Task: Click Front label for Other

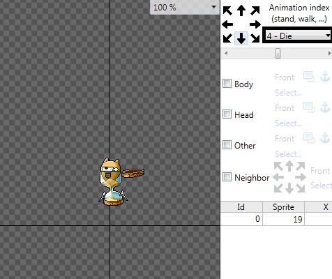Action: (285, 139)
